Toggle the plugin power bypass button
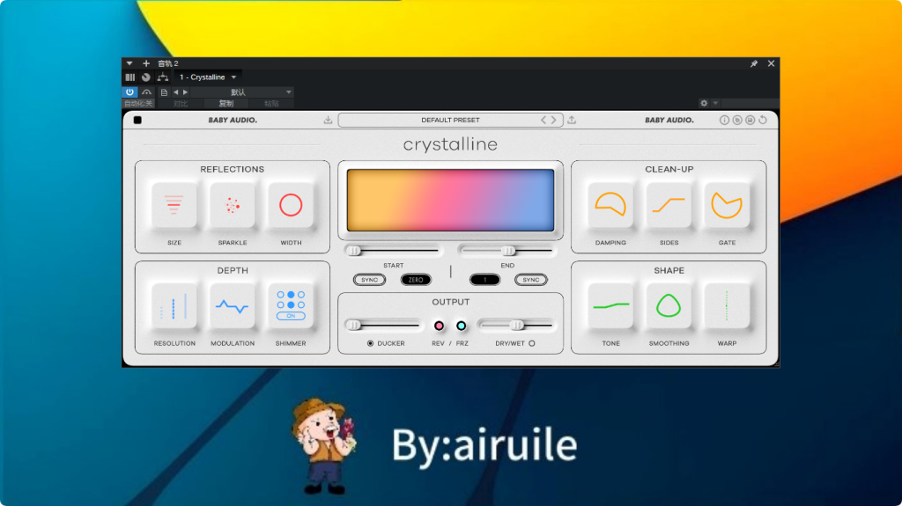Image resolution: width=902 pixels, height=506 pixels. pyautogui.click(x=129, y=92)
